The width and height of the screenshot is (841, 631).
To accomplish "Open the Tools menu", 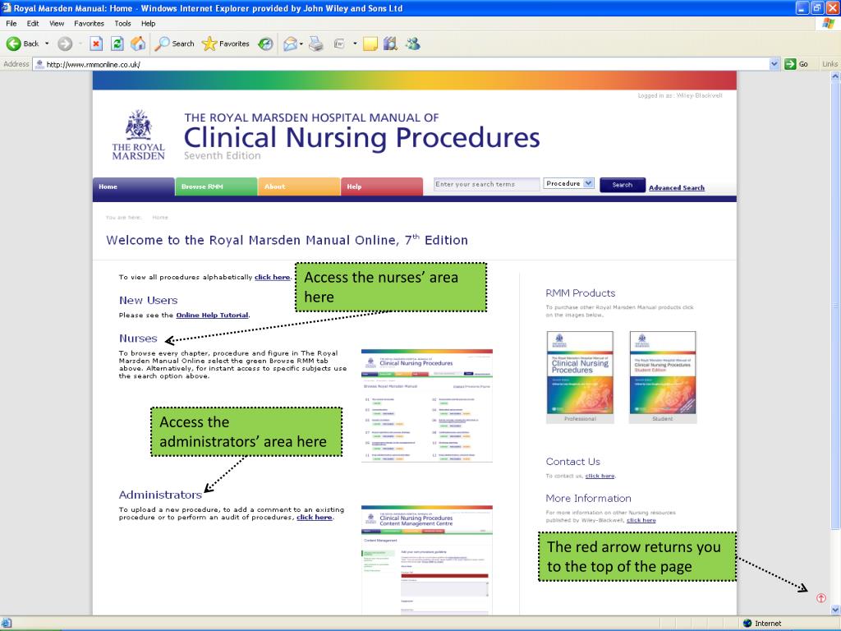I will (123, 23).
